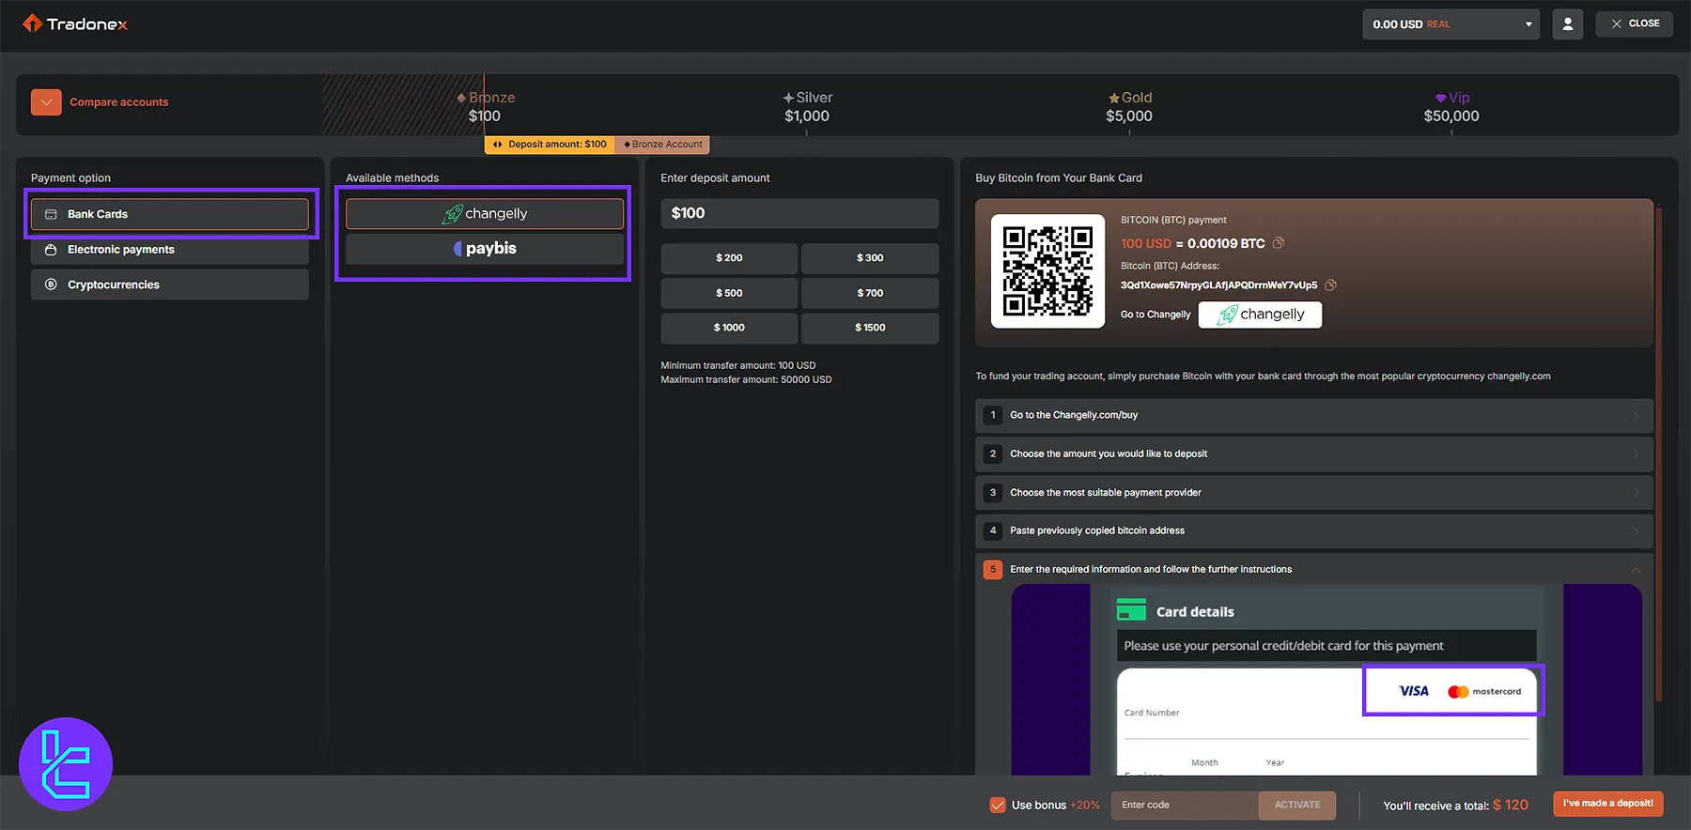
Task: Expand step 4 Paste copied bitcoin address
Action: (x=1314, y=530)
